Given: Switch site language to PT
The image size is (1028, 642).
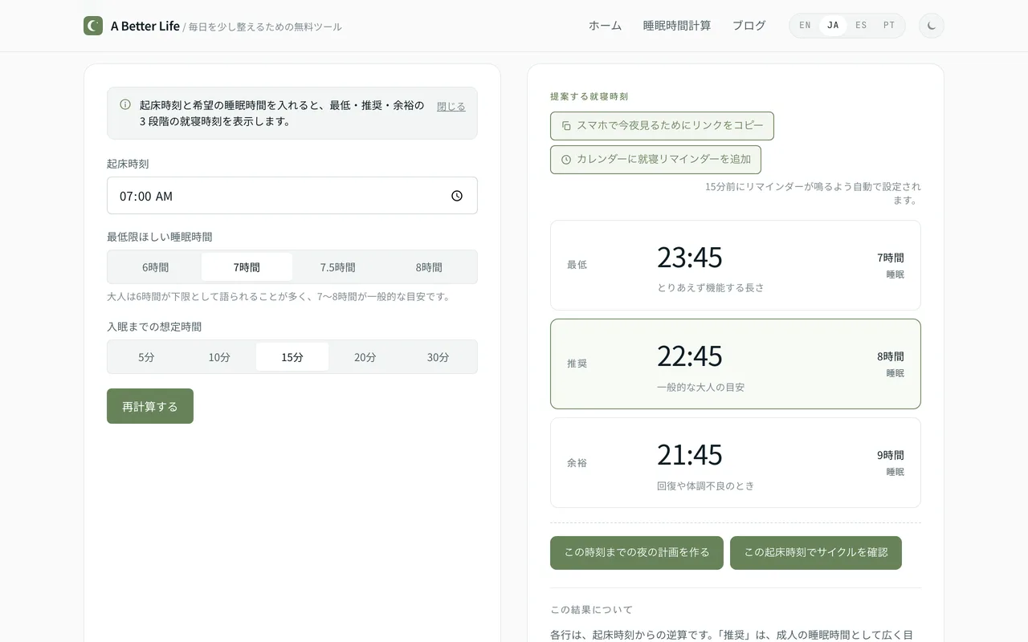Looking at the screenshot, I should pos(889,26).
